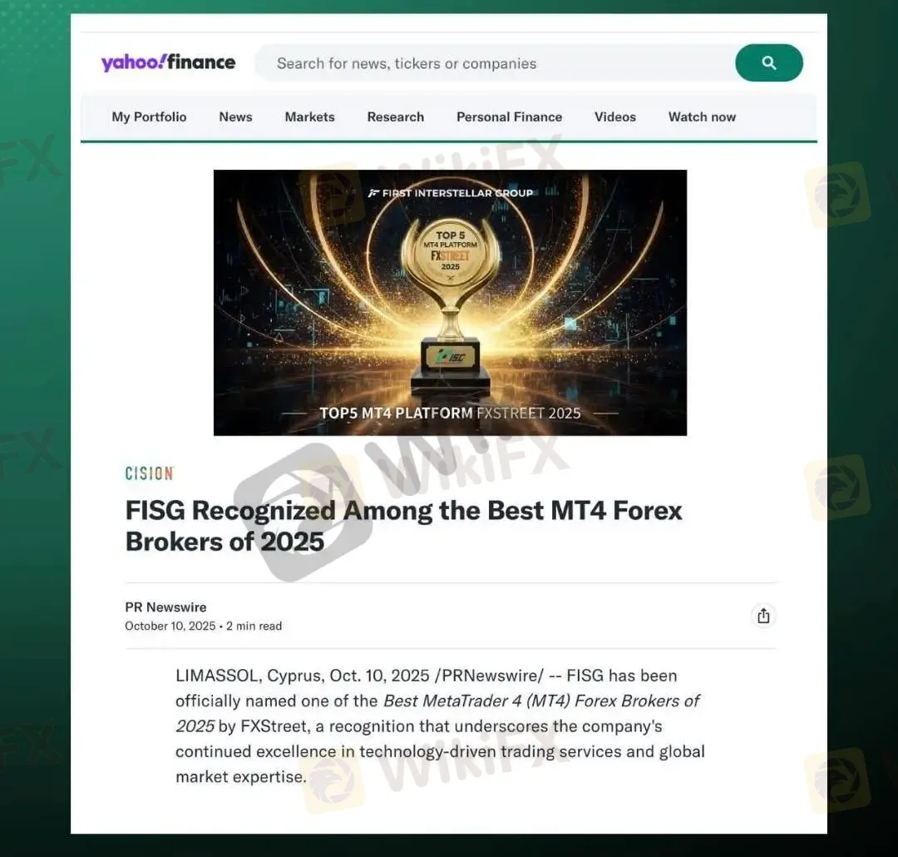This screenshot has width=898, height=857.
Task: Click italic text Best MetaTrader 4 (MT4) Forex Brokers
Action: (x=532, y=701)
